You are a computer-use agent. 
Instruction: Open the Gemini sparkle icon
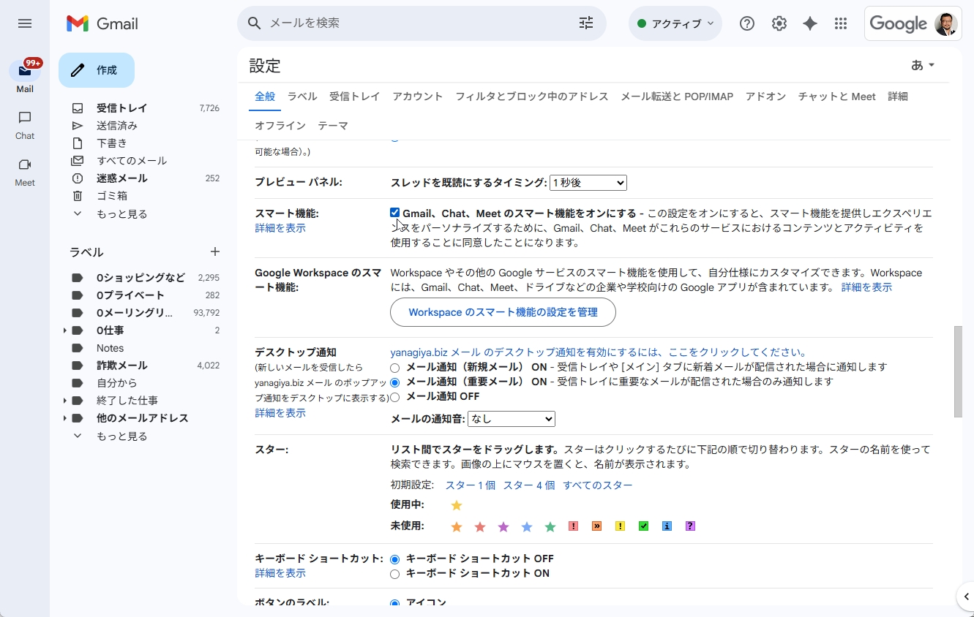(809, 23)
